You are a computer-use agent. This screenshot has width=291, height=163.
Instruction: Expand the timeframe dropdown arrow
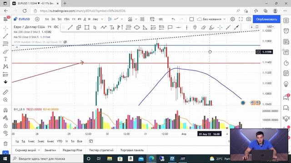(102, 19)
